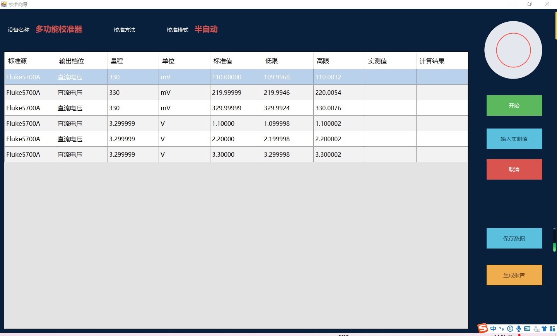Open the Sogou toolbox grid icon

tap(552, 329)
